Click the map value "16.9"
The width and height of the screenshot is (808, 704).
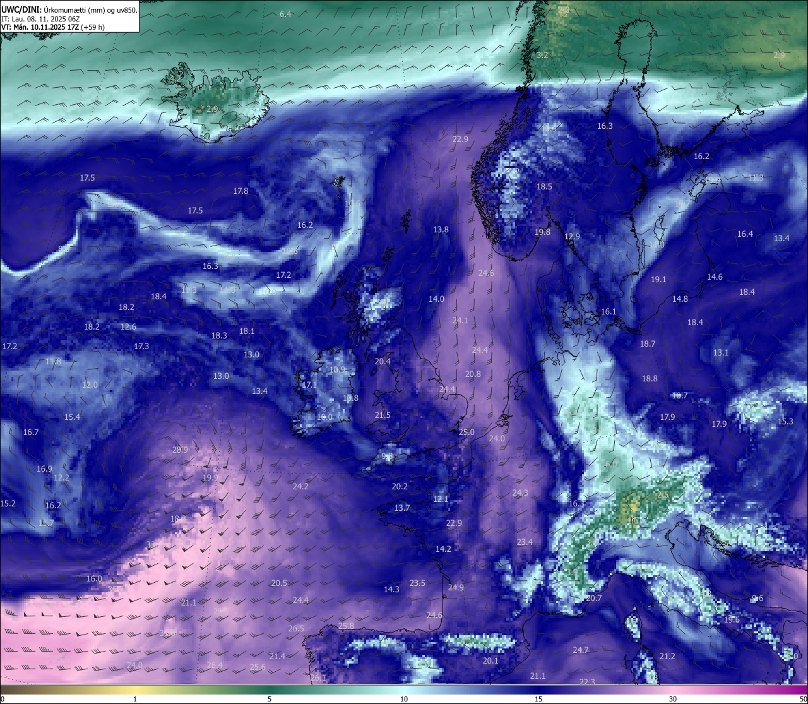tap(44, 468)
